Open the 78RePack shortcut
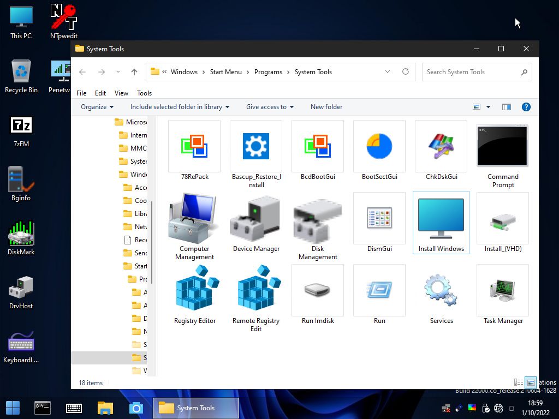The width and height of the screenshot is (559, 419). pyautogui.click(x=194, y=151)
